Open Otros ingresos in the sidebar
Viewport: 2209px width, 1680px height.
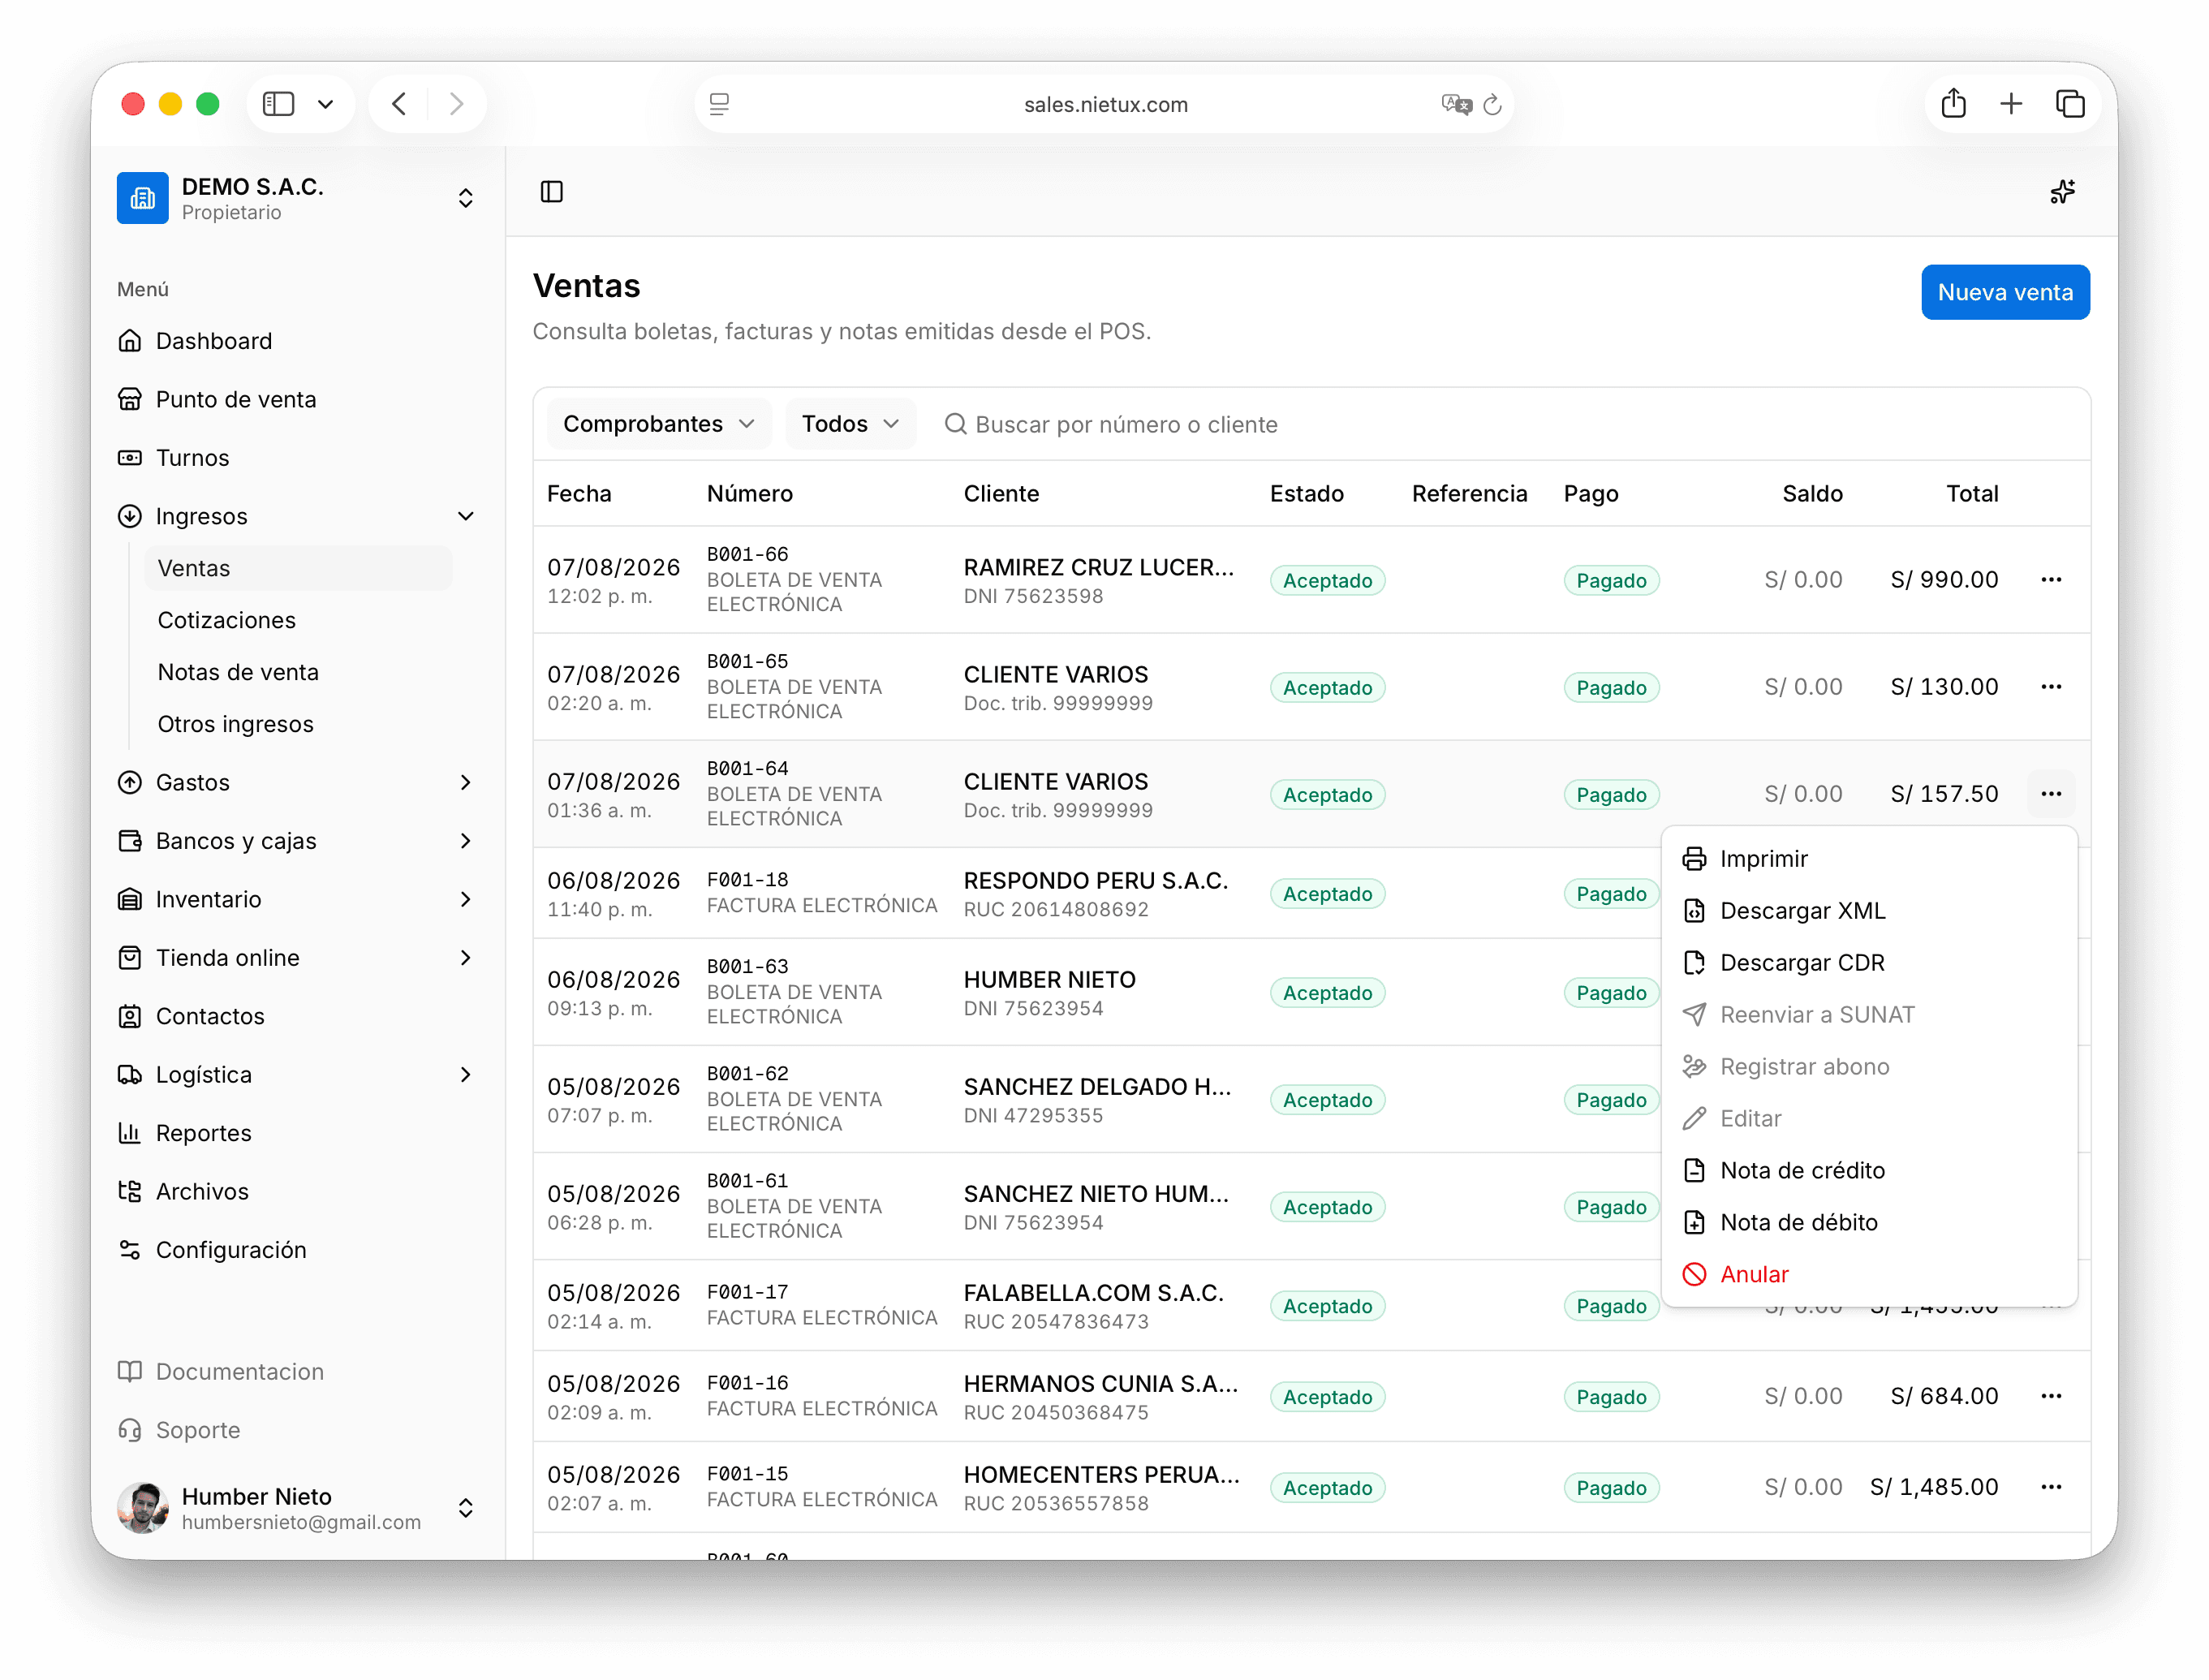[298, 724]
